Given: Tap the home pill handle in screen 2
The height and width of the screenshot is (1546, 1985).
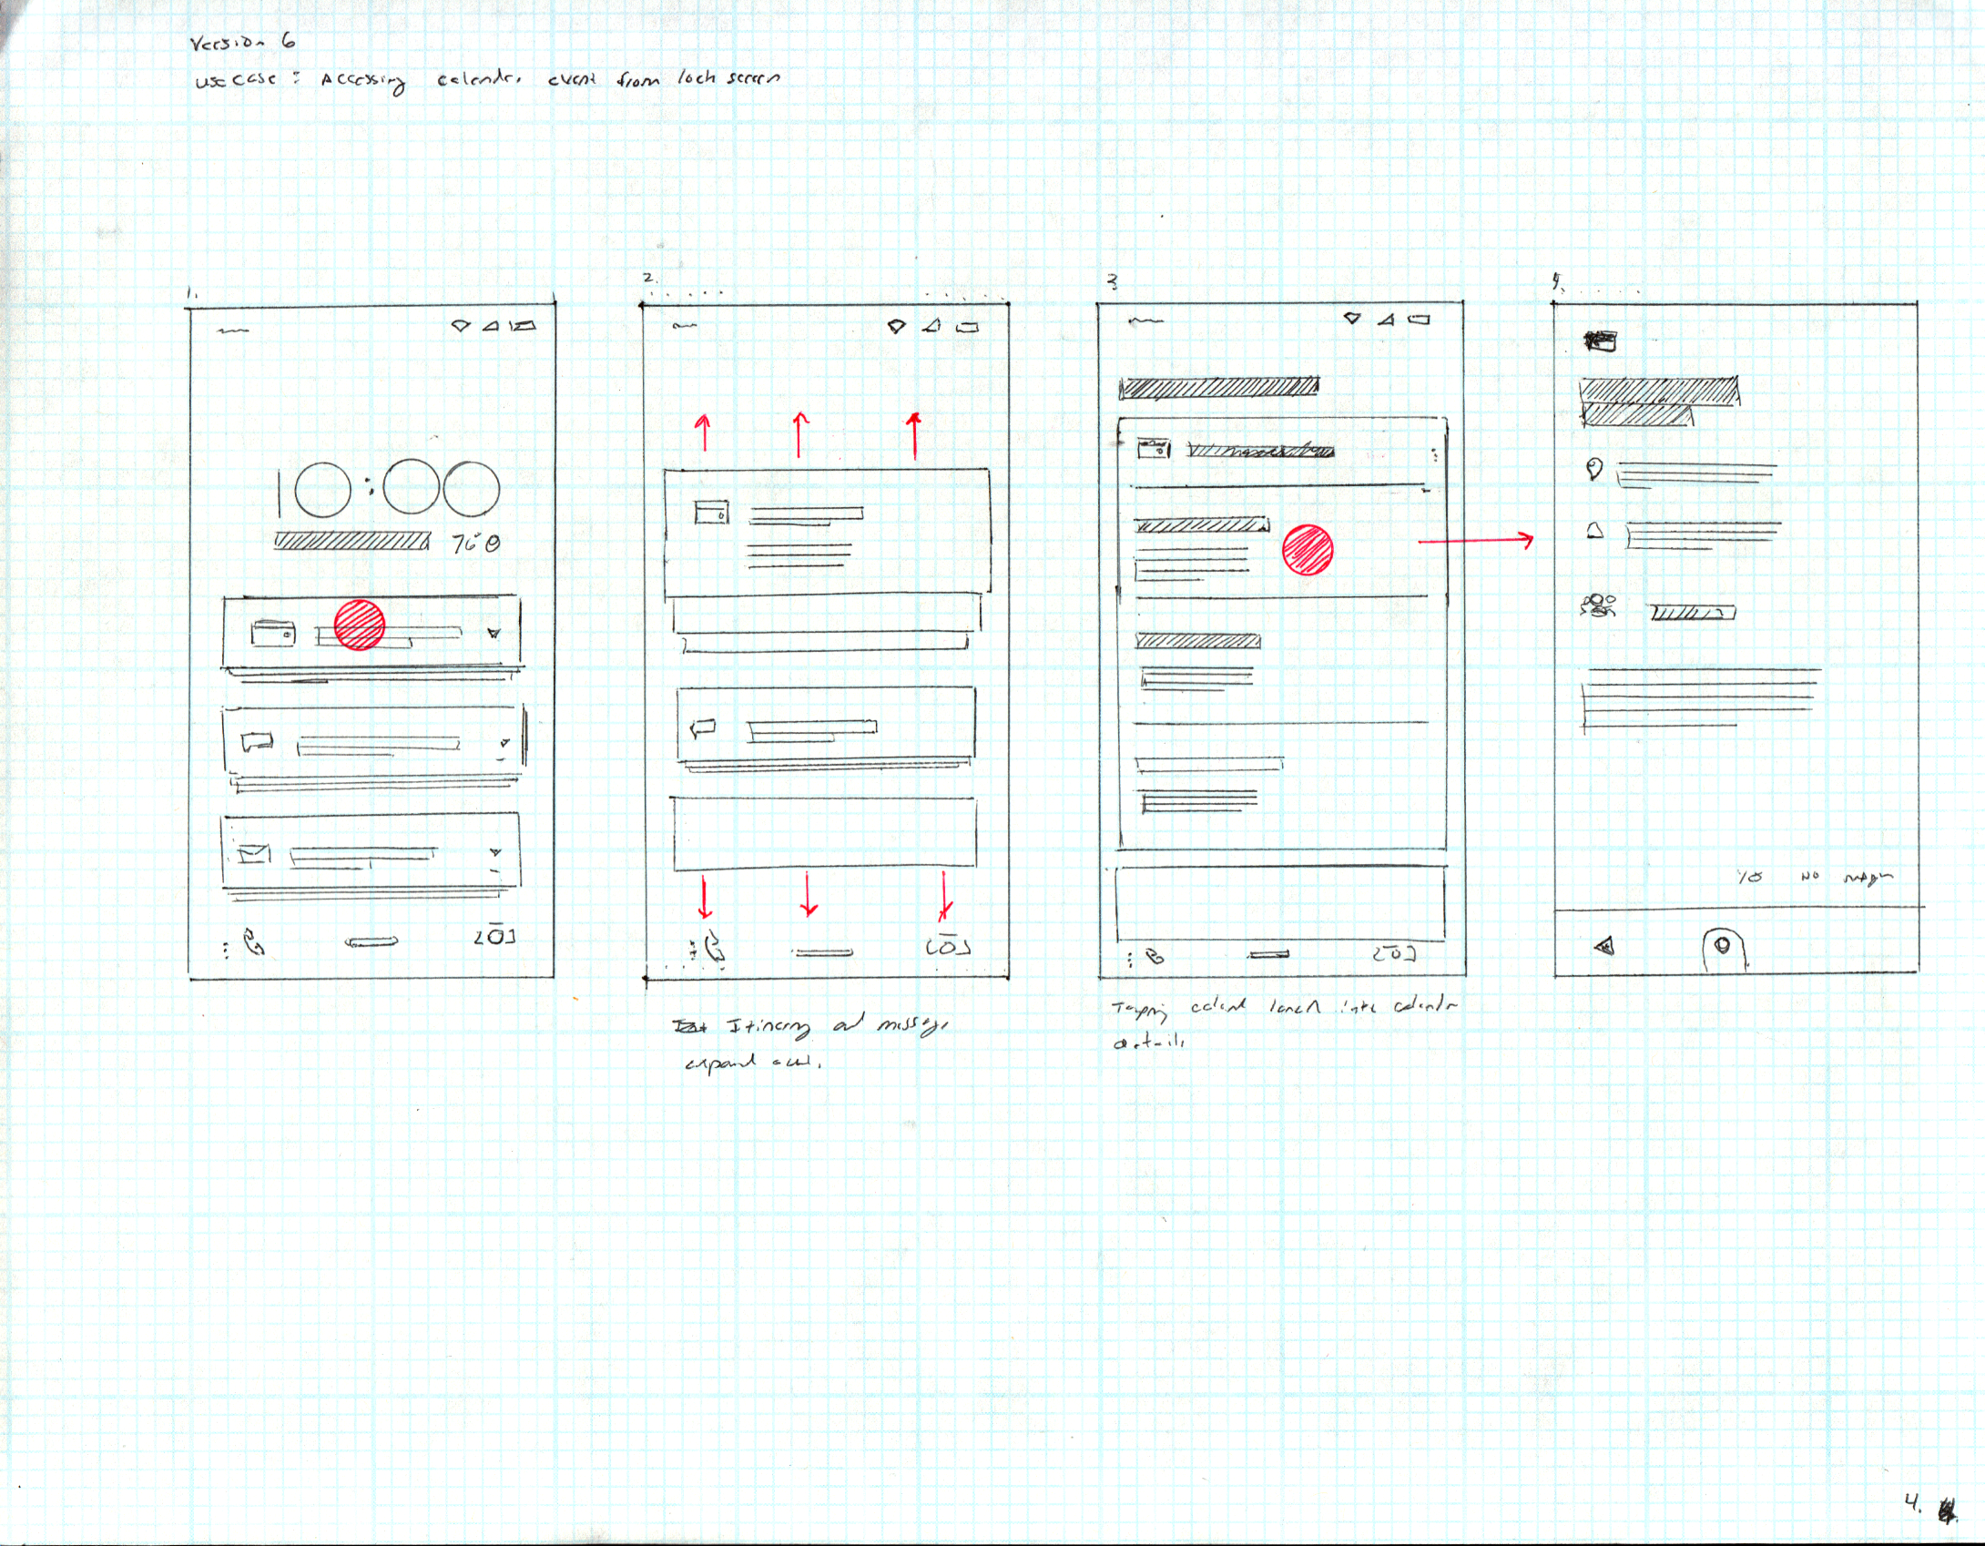Looking at the screenshot, I should (823, 952).
